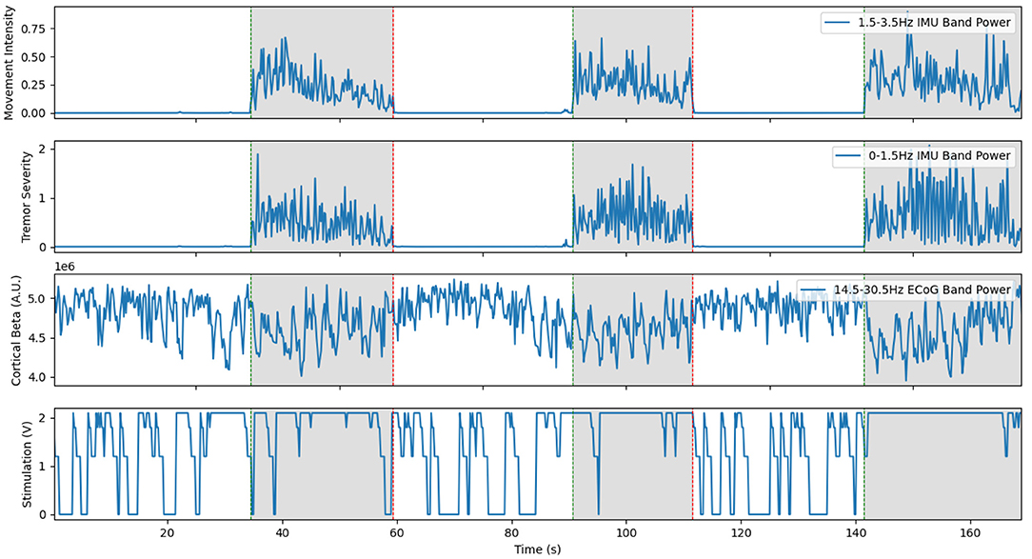Click the blue line sample in 0-1.5Hz legend
The image size is (1032, 559).
(849, 156)
